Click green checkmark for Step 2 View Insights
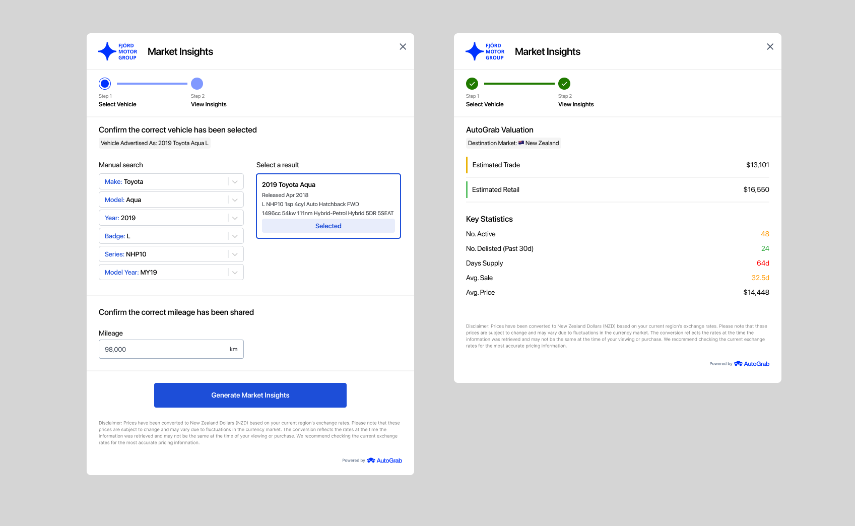Image resolution: width=855 pixels, height=526 pixels. coord(564,84)
